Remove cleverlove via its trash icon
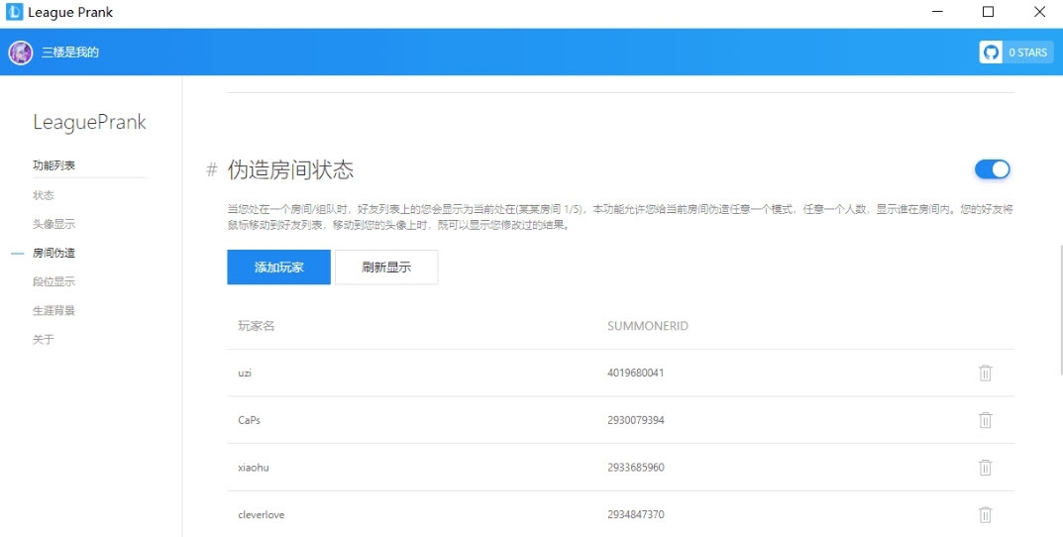The image size is (1063, 537). point(985,514)
